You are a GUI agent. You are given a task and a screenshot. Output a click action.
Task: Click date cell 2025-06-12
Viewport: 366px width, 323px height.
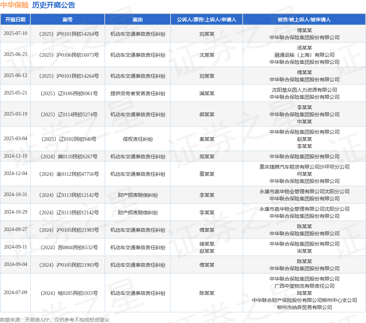click(15, 76)
